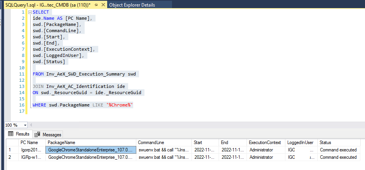Image resolution: width=365 pixels, height=170 pixels.
Task: Click the PackageName column header
Action: (x=61, y=143)
